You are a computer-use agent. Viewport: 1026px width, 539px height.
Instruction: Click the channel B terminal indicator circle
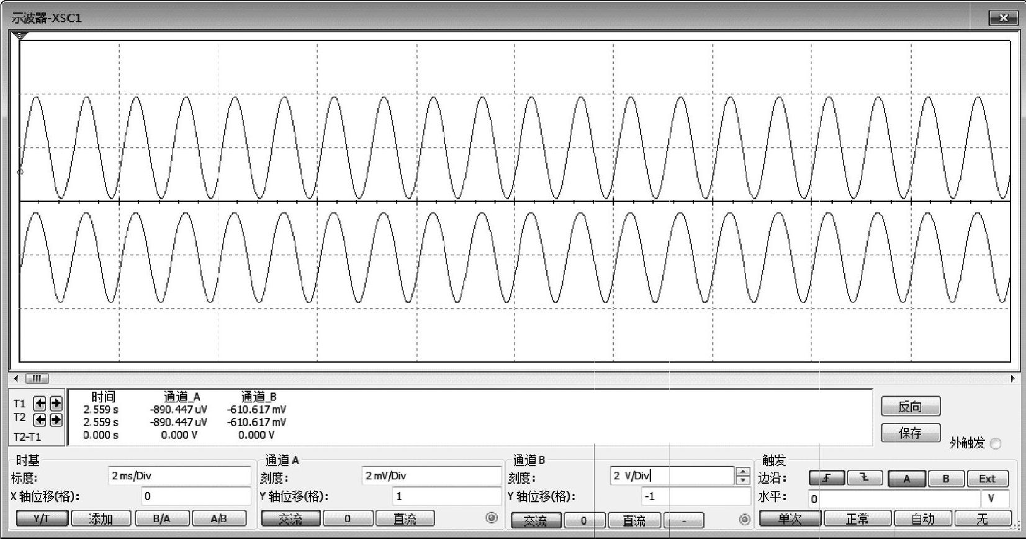click(x=745, y=519)
